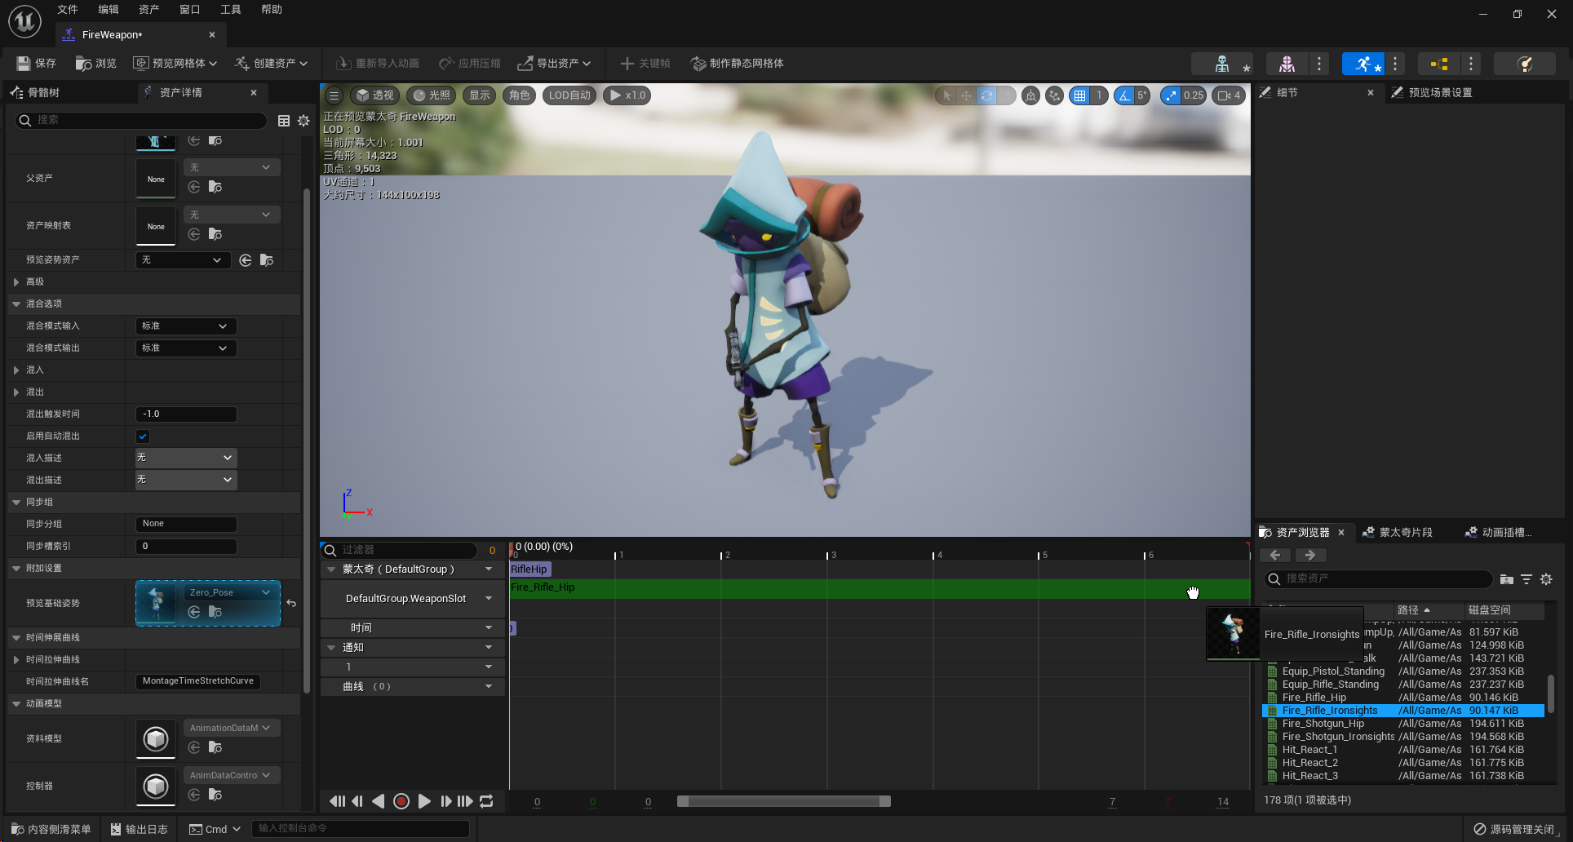Collapse the sync group section
Image resolution: width=1573 pixels, height=842 pixels.
click(16, 503)
